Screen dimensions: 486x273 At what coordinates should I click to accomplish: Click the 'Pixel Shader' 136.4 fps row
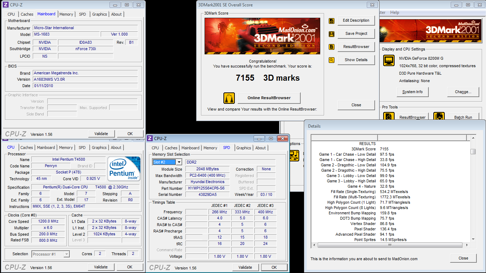pos(391,229)
